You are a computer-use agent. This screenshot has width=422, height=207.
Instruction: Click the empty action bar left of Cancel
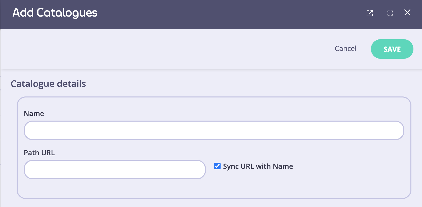pos(164,49)
